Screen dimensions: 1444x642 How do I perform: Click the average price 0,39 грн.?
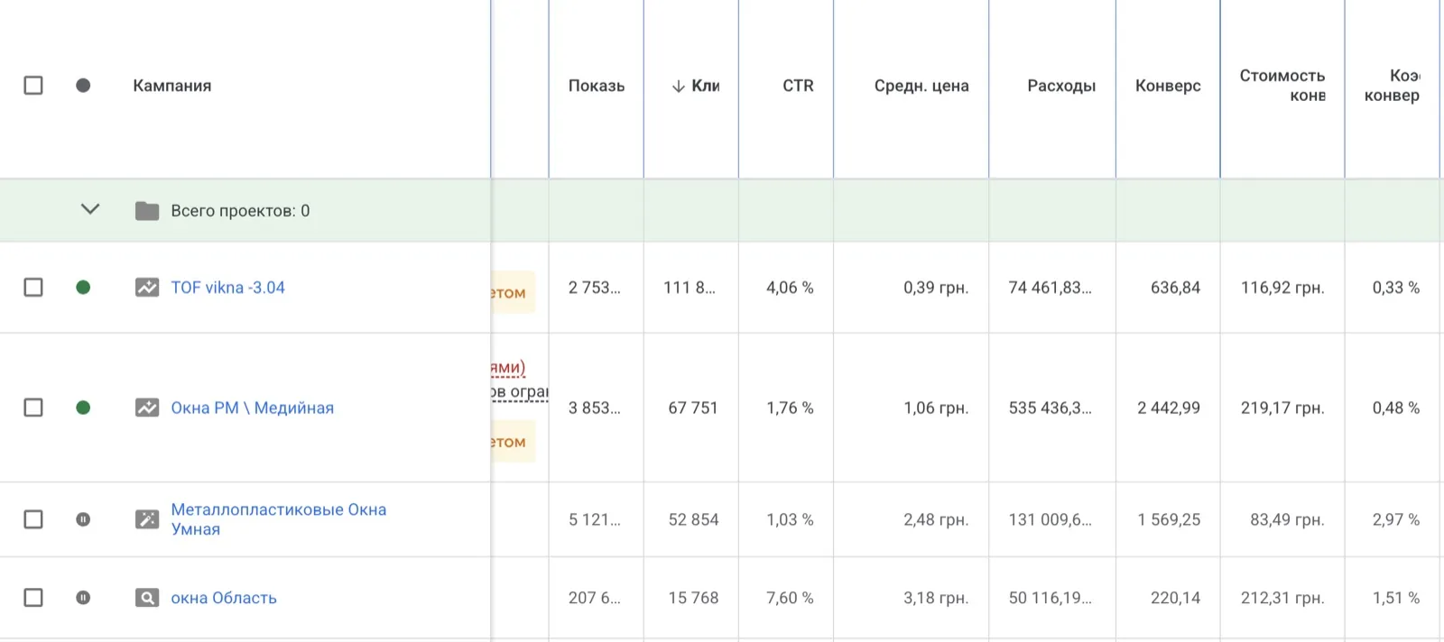point(936,288)
